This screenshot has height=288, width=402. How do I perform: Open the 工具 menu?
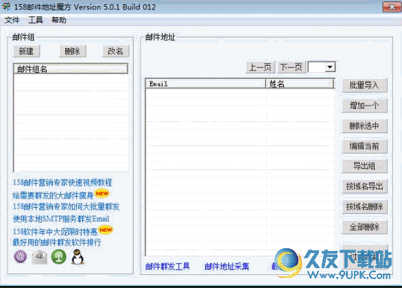click(x=36, y=20)
